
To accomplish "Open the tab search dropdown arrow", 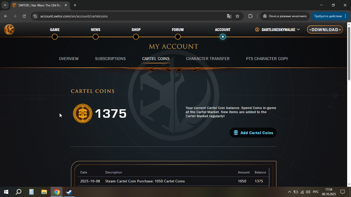I will pos(5,5).
